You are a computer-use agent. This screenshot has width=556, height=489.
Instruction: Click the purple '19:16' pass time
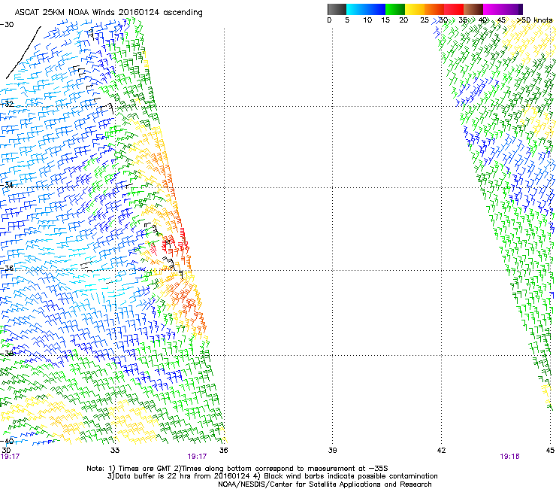click(509, 457)
